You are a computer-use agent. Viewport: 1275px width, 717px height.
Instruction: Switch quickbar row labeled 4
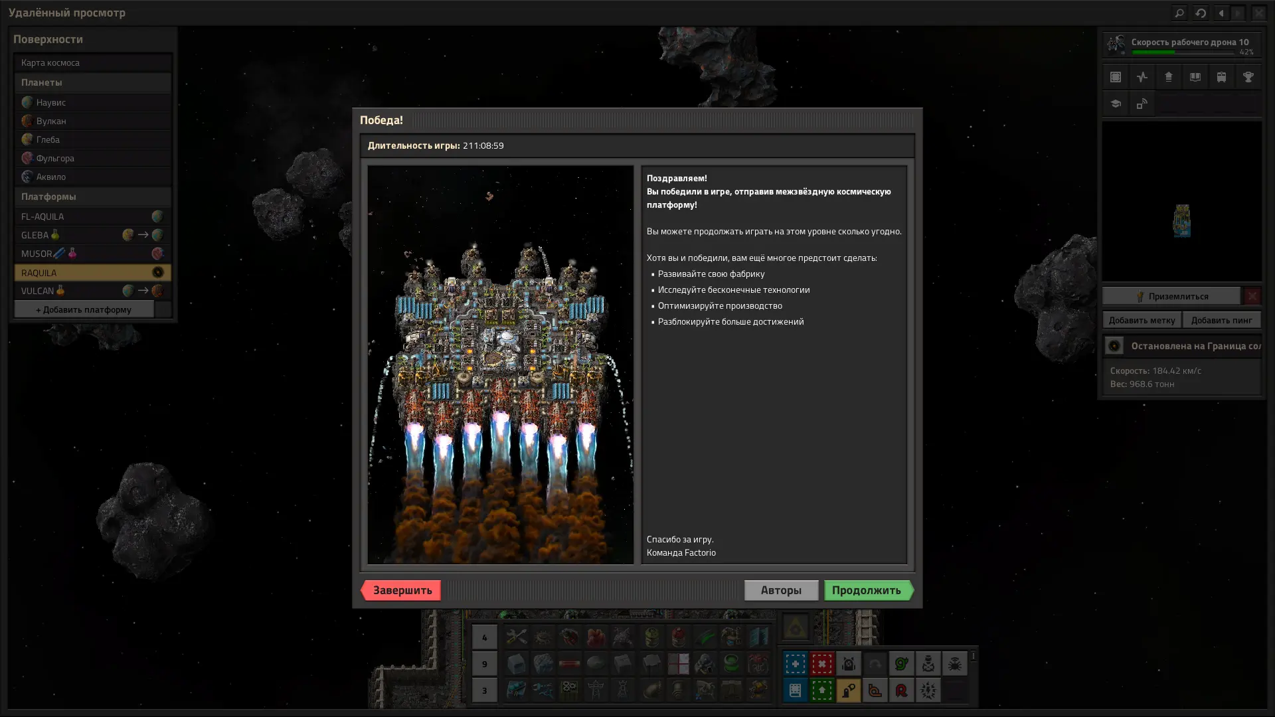pos(484,637)
